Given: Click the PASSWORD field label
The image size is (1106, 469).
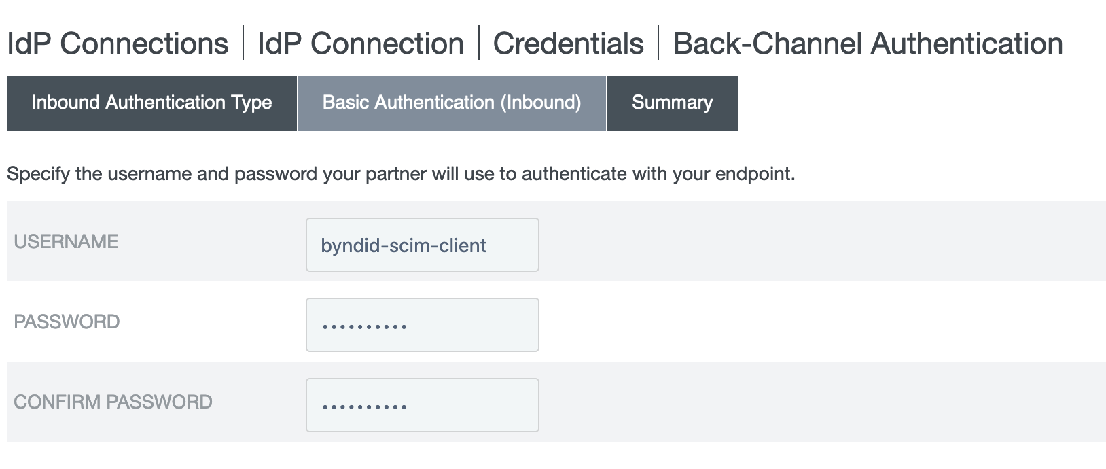Looking at the screenshot, I should [x=67, y=322].
